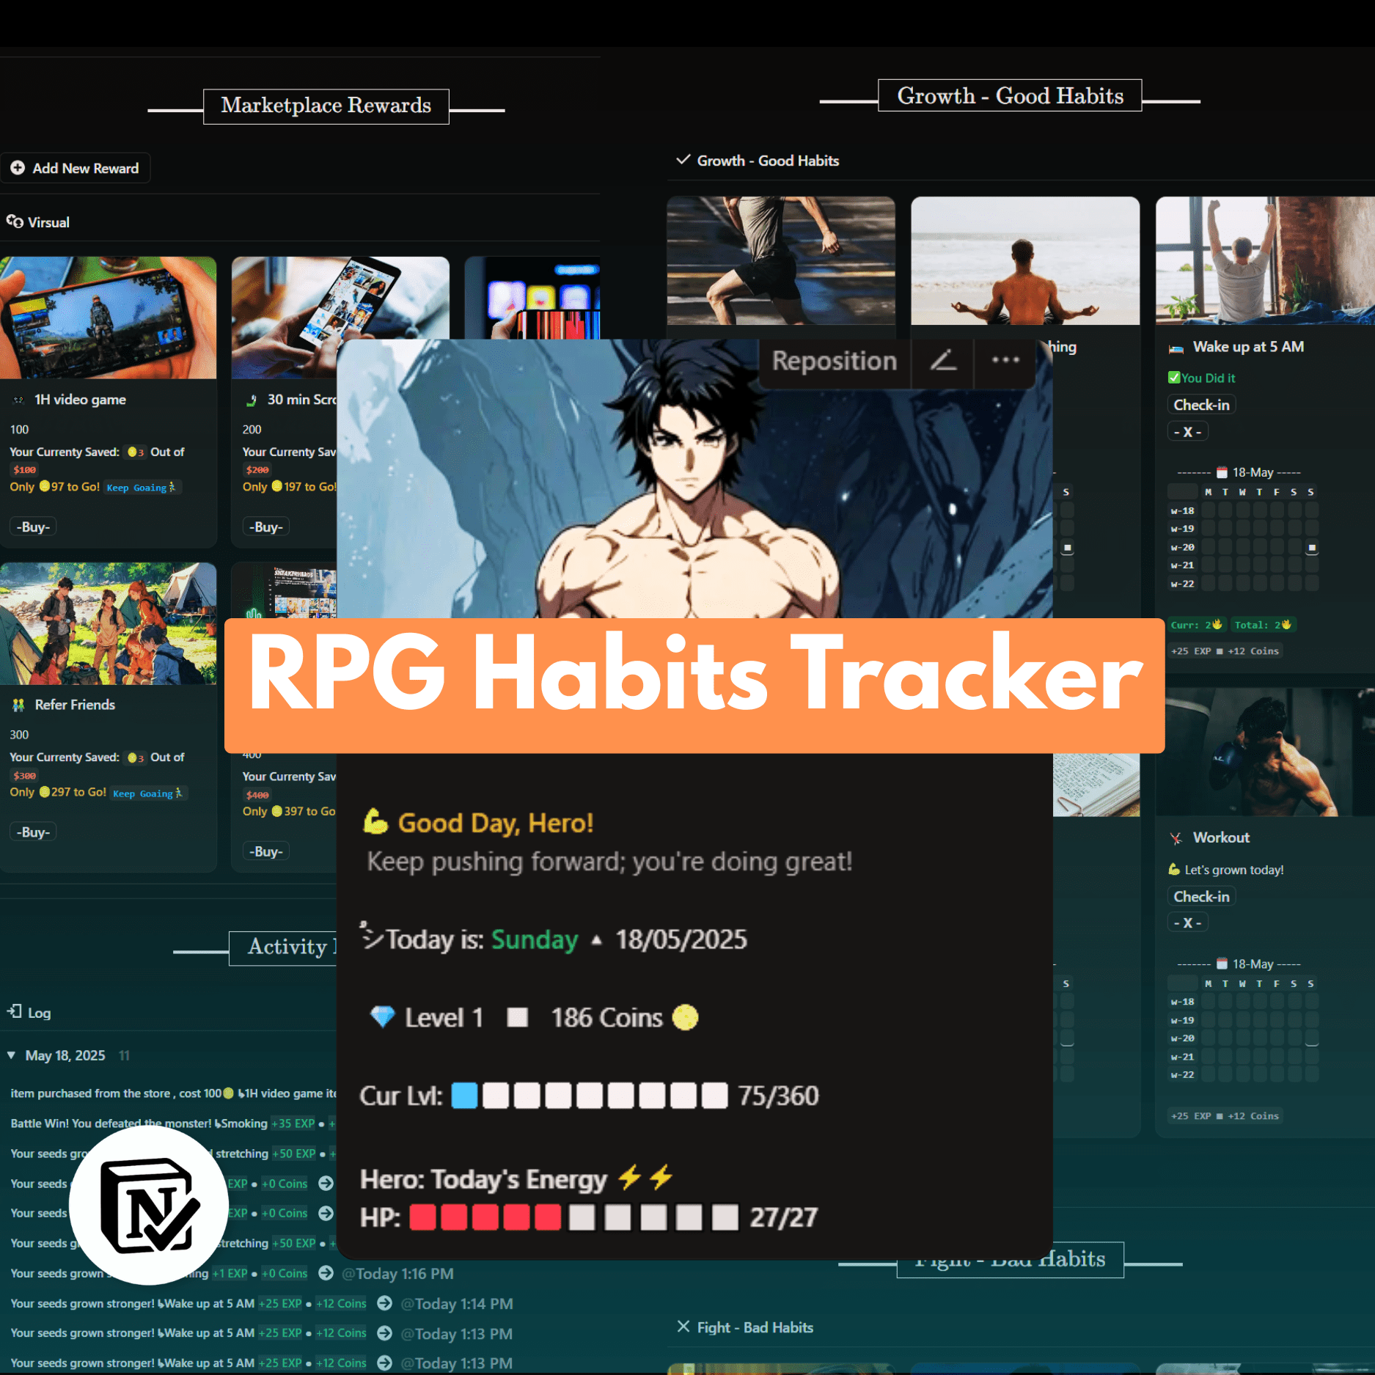Click the Marketplace Rewards heading
Viewport: 1375px width, 1375px height.
tap(326, 106)
